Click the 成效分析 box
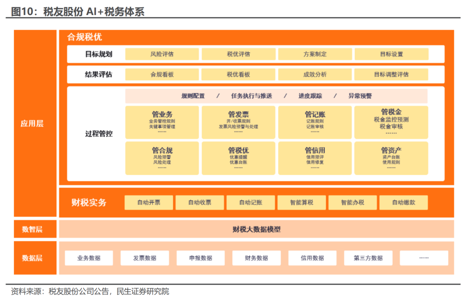Viewport: 466px width, 302px height. tap(315, 75)
